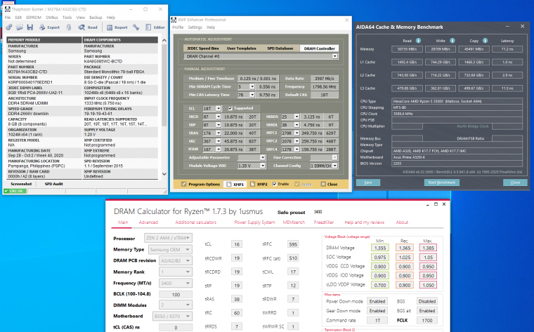Open the tCL 18T dropdown
This screenshot has width=534, height=332.
(x=219, y=109)
